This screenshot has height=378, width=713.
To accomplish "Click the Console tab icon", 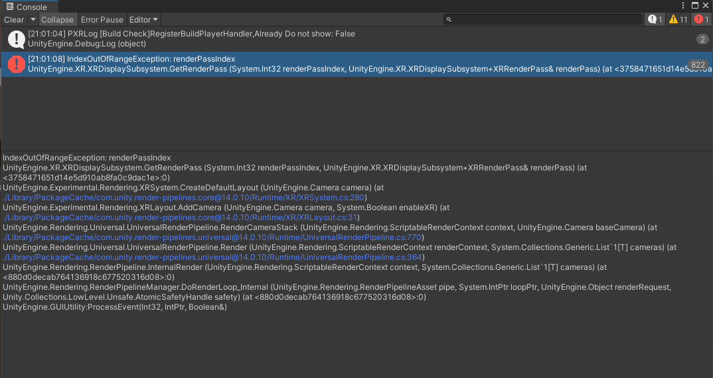I will coord(9,7).
